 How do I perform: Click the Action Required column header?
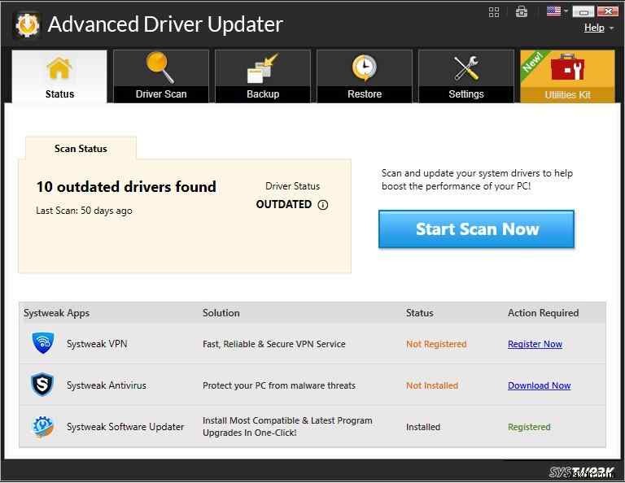coord(543,313)
